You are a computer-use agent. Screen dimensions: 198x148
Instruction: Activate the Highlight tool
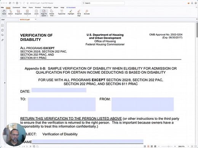(x=71, y=12)
